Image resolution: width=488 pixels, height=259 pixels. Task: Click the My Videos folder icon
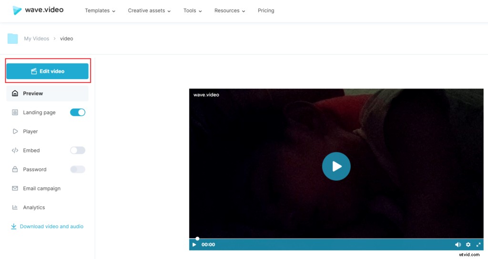tap(12, 39)
